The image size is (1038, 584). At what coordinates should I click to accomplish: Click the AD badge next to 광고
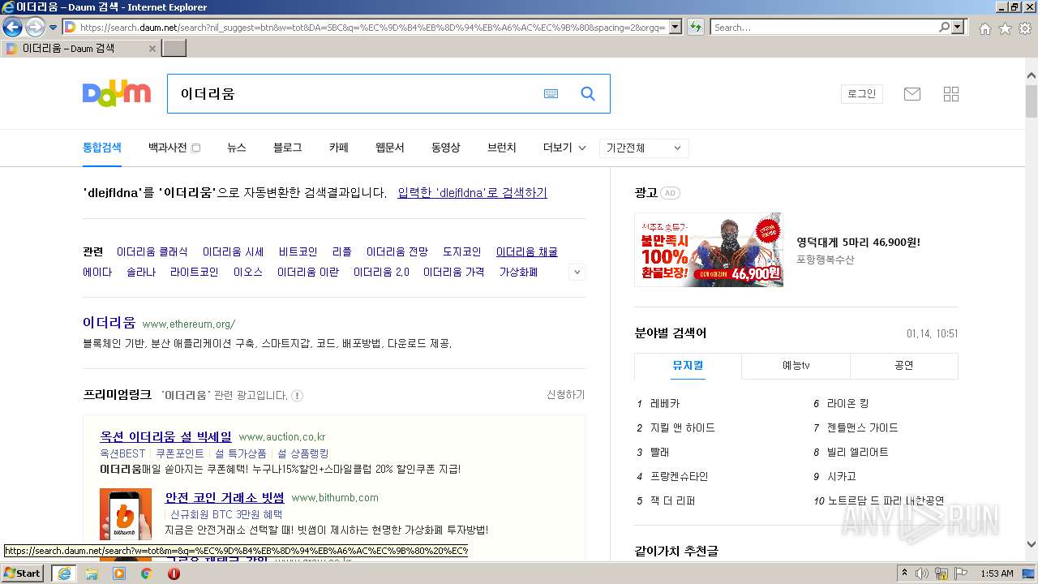(x=670, y=193)
